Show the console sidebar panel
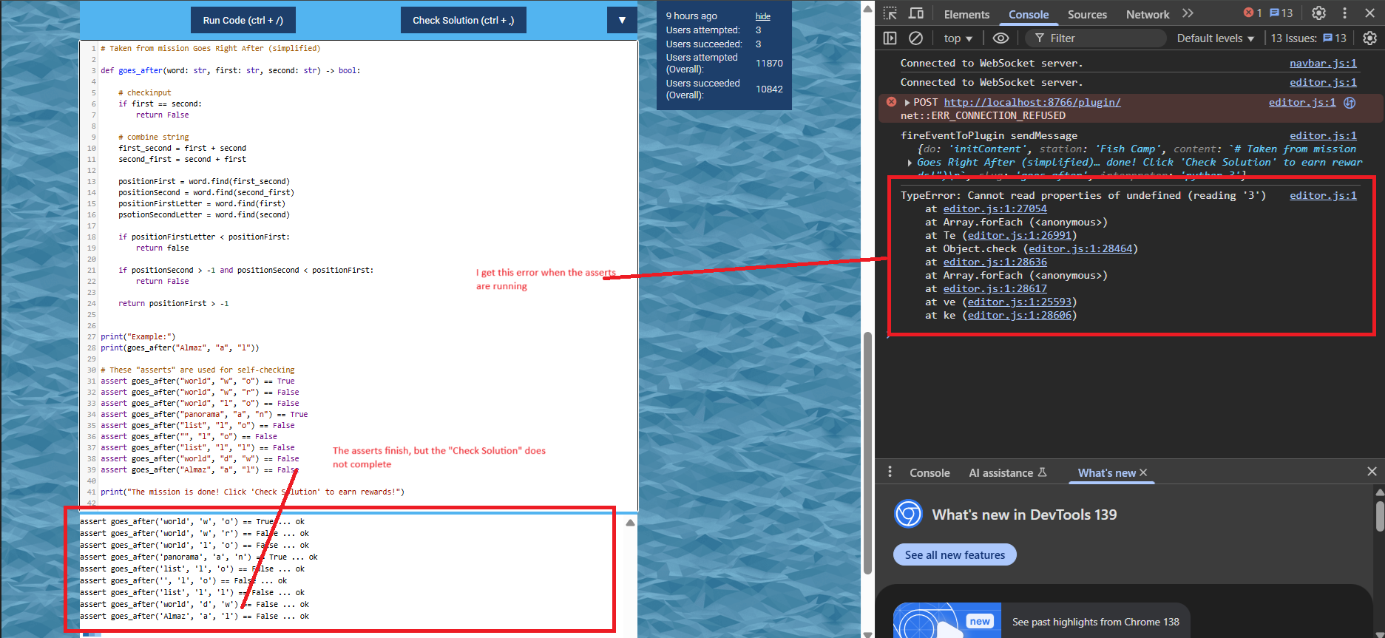Viewport: 1385px width, 638px height. pyautogui.click(x=890, y=38)
